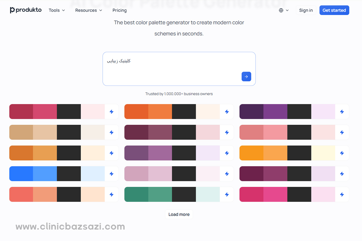Click lightning icon on green teal palette
Image resolution: width=362 pixels, height=241 pixels.
[227, 195]
